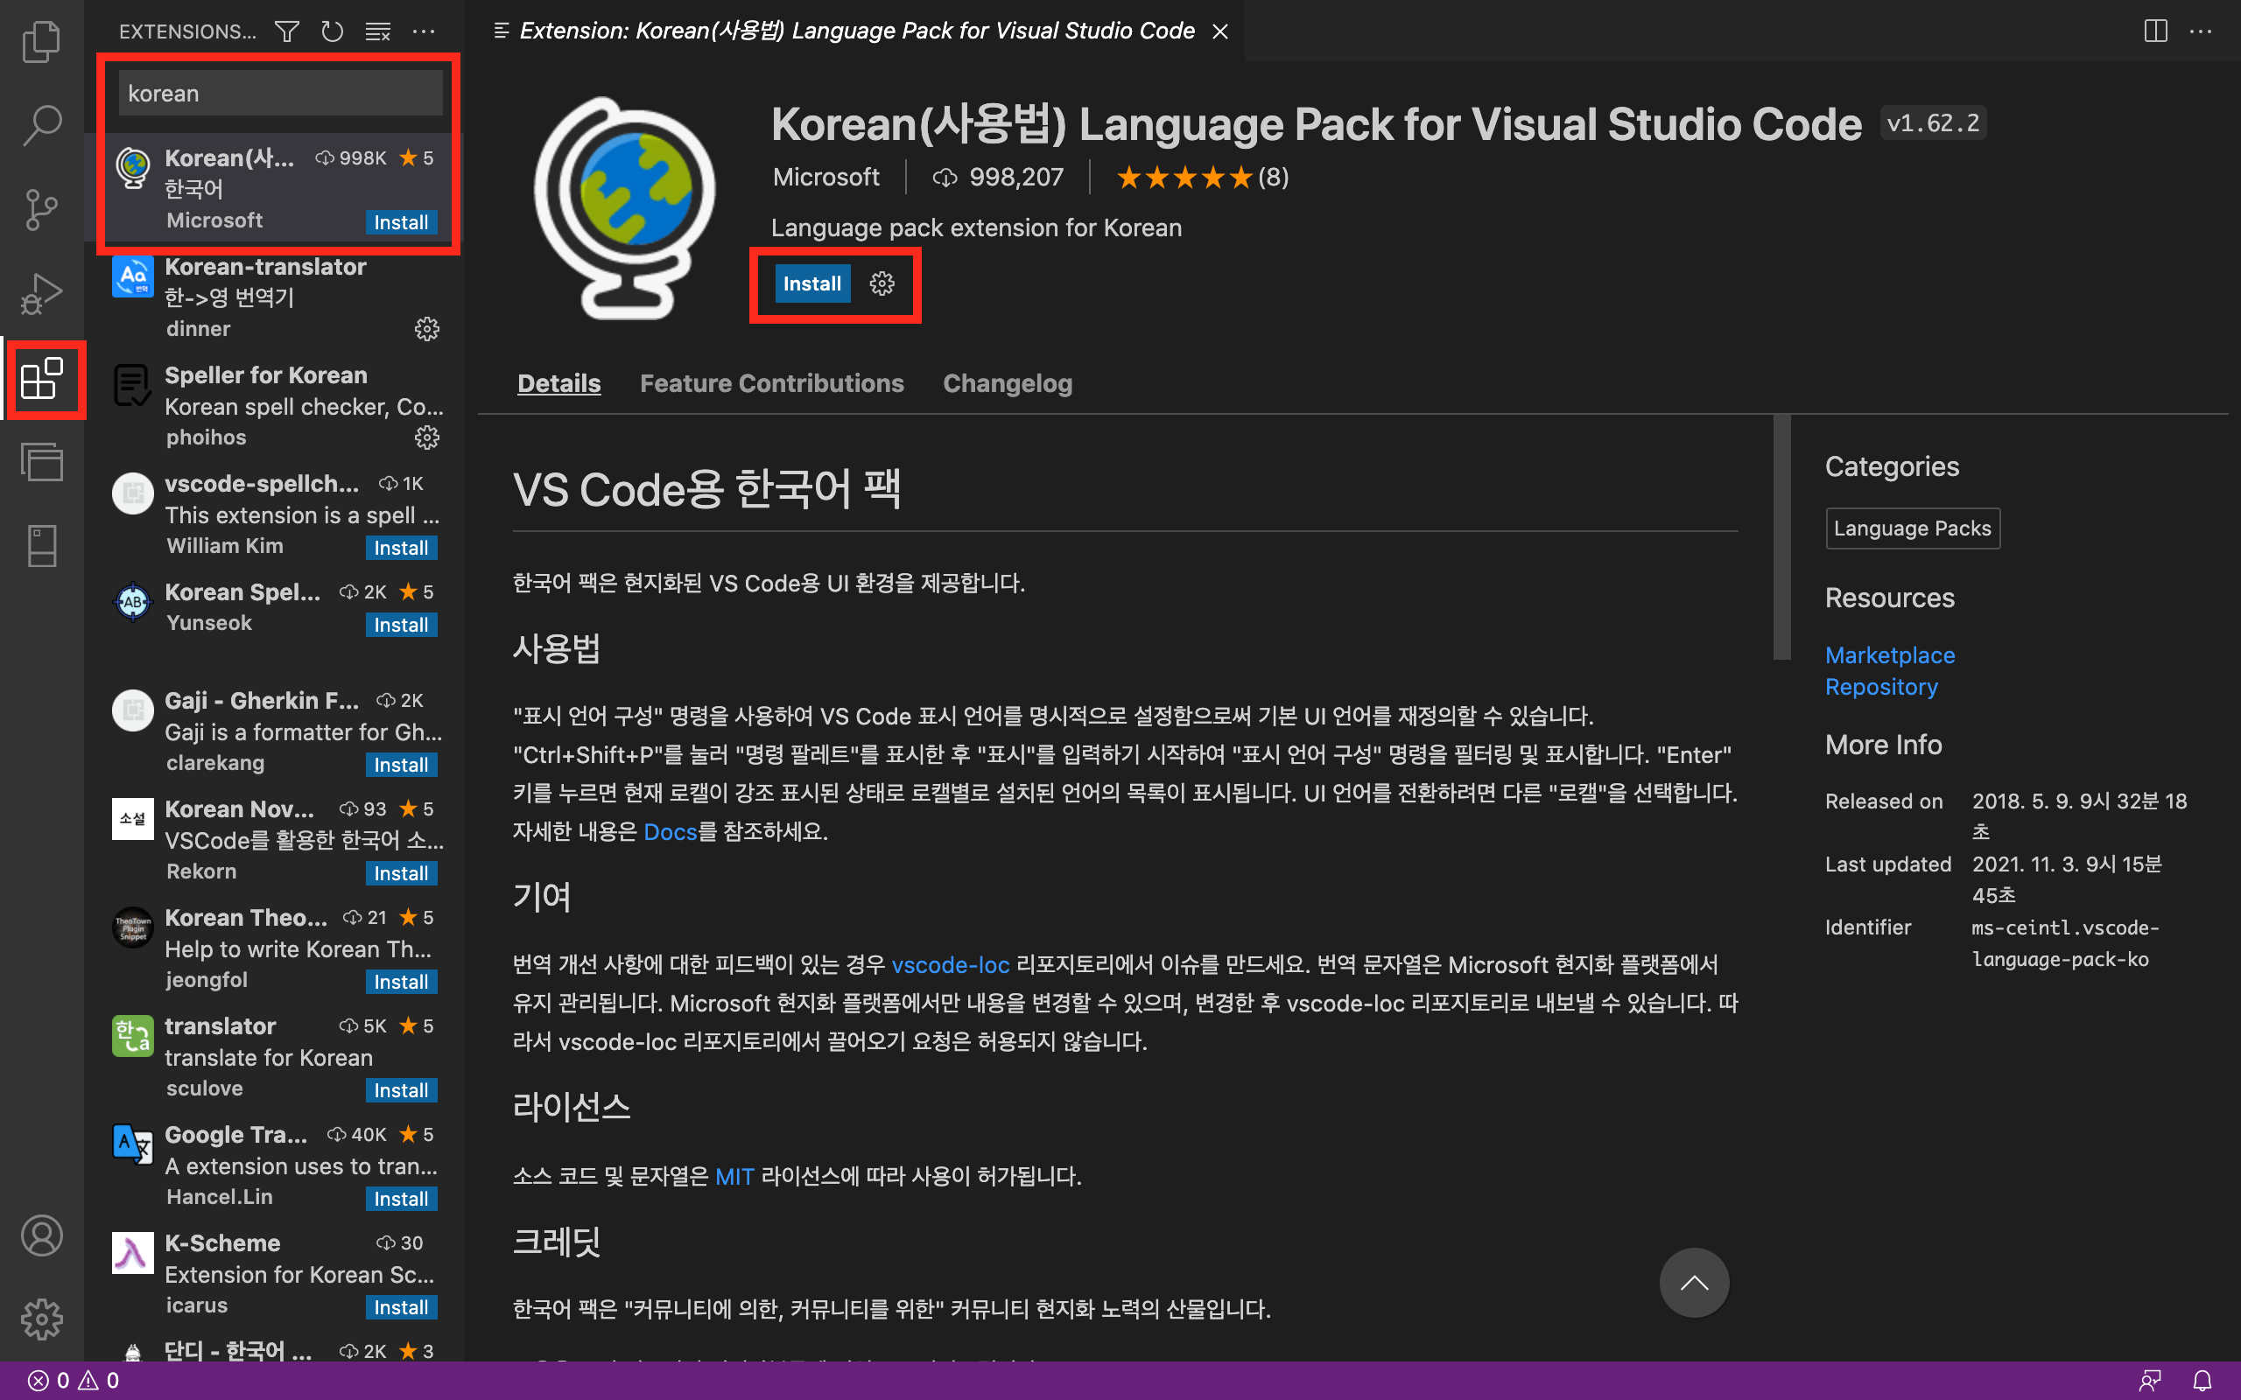Install Korean Theo extension by jeongfol
Viewport: 2241px width, 1400px height.
(401, 982)
